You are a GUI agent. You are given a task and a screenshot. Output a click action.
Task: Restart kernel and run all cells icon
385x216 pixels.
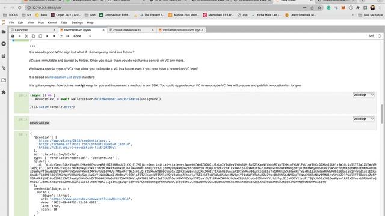pyautogui.click(x=68, y=36)
